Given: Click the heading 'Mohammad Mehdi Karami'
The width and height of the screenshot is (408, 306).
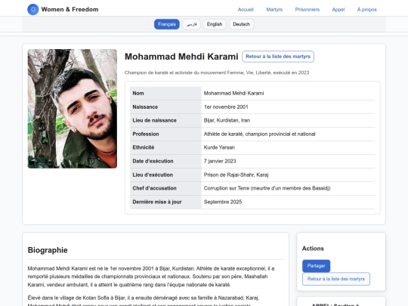Looking at the screenshot, I should [x=181, y=57].
